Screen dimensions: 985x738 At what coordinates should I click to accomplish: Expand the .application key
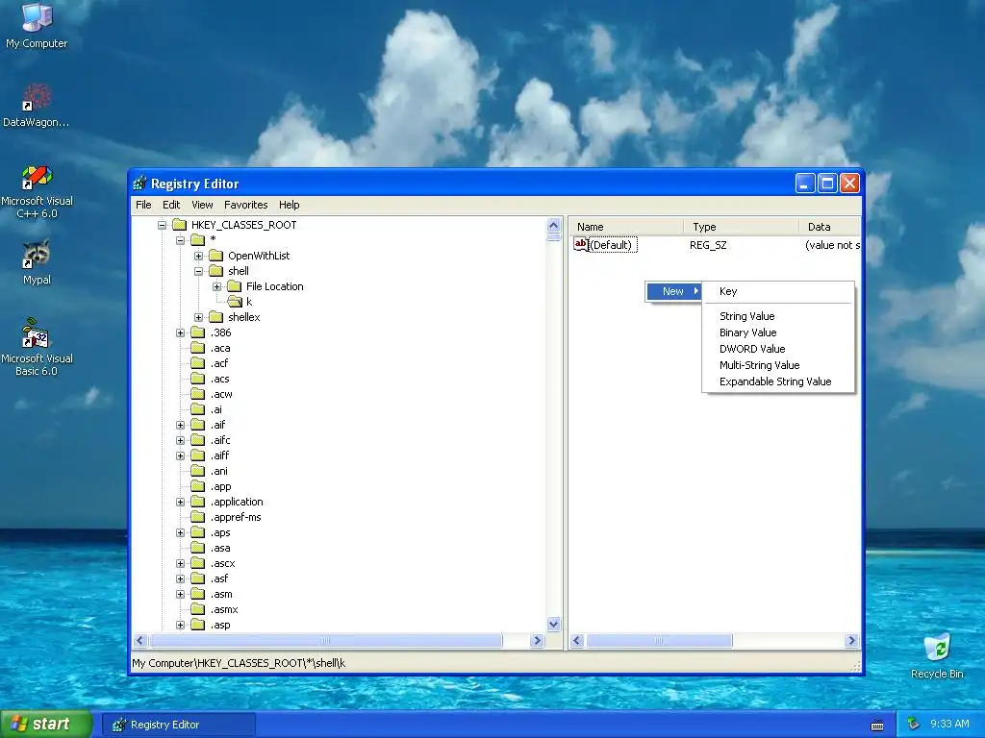[x=180, y=502]
